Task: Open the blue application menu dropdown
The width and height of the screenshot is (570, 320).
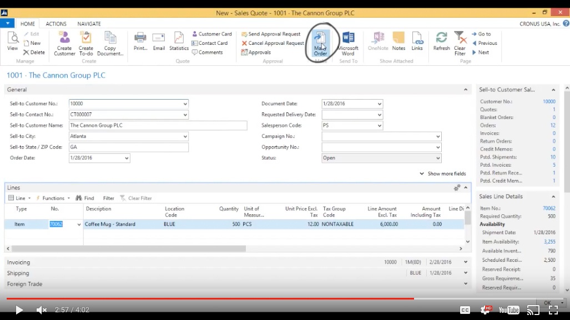Action: tap(7, 23)
